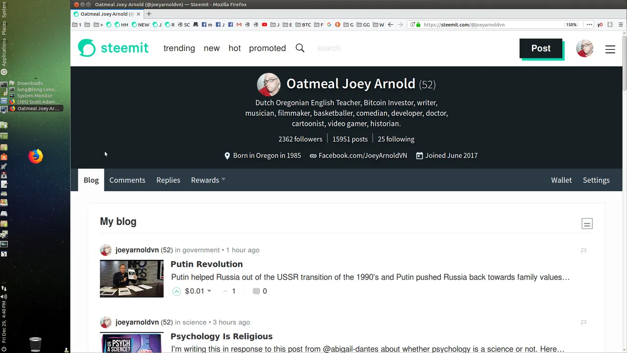Flag the Psychology Is Religious post
Screen dimensions: 627x353
(583, 323)
